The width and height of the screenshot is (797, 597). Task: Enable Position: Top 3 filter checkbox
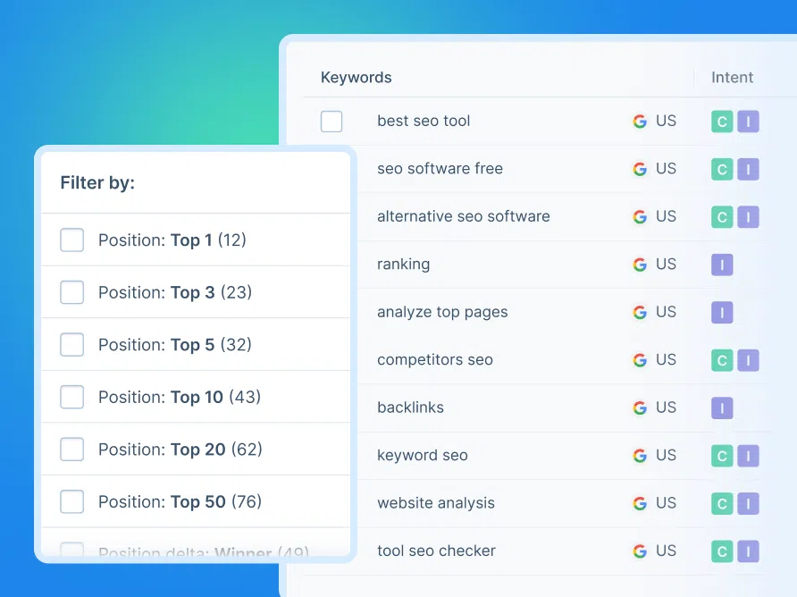click(x=72, y=292)
